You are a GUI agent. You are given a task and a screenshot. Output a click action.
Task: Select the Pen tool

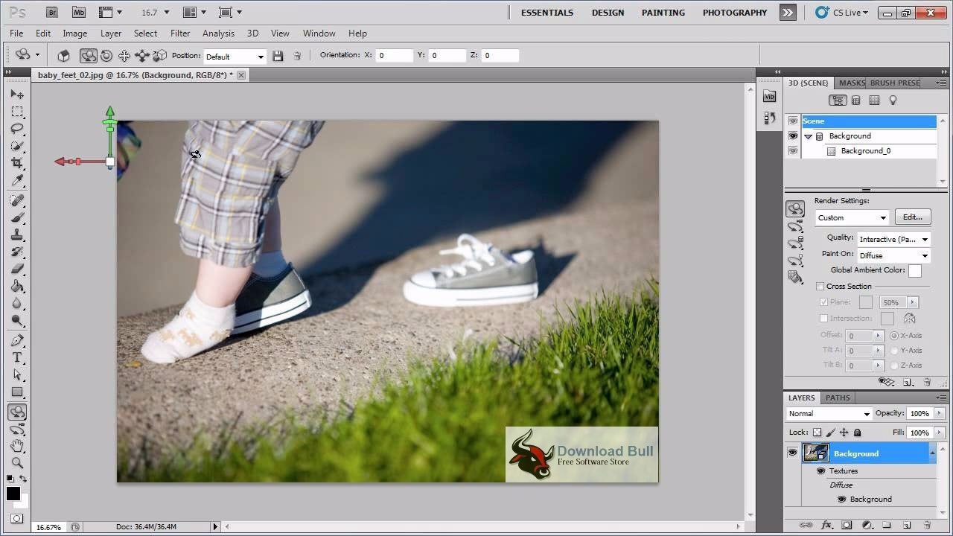[17, 340]
